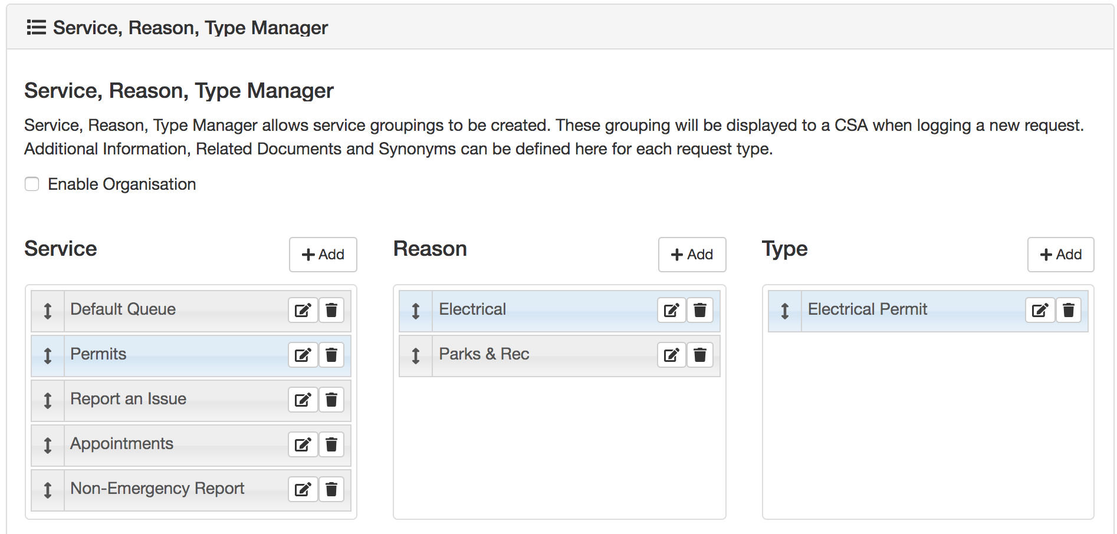The height and width of the screenshot is (534, 1117).
Task: Enable the Organisation checkbox
Action: click(32, 184)
